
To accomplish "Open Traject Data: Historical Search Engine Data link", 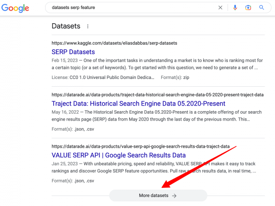I will tap(138, 103).
